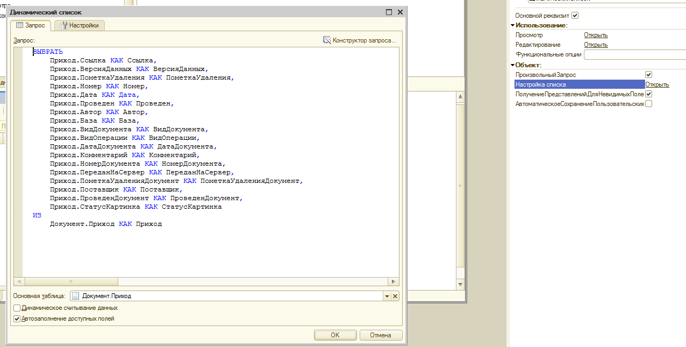This screenshot has width=686, height=347.
Task: Switch to the Запрос tab
Action: pos(31,25)
